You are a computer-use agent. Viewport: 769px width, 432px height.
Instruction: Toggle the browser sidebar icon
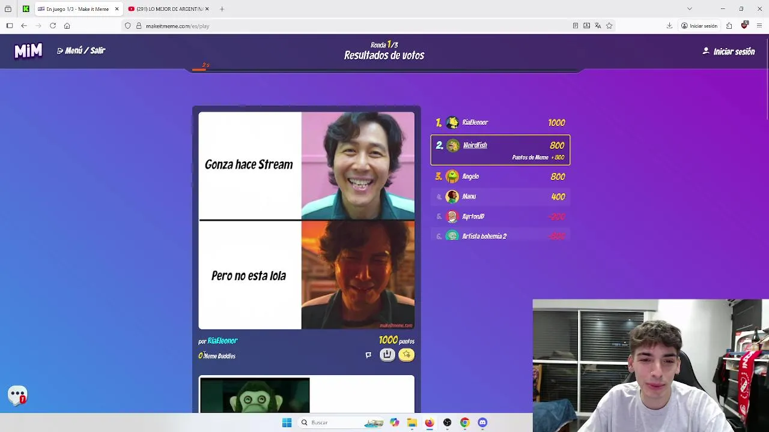[x=10, y=26]
